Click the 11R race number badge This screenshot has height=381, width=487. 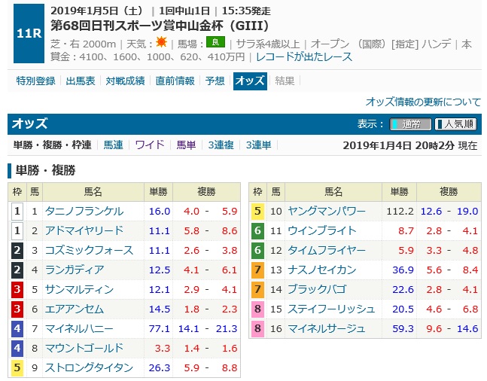(x=29, y=33)
